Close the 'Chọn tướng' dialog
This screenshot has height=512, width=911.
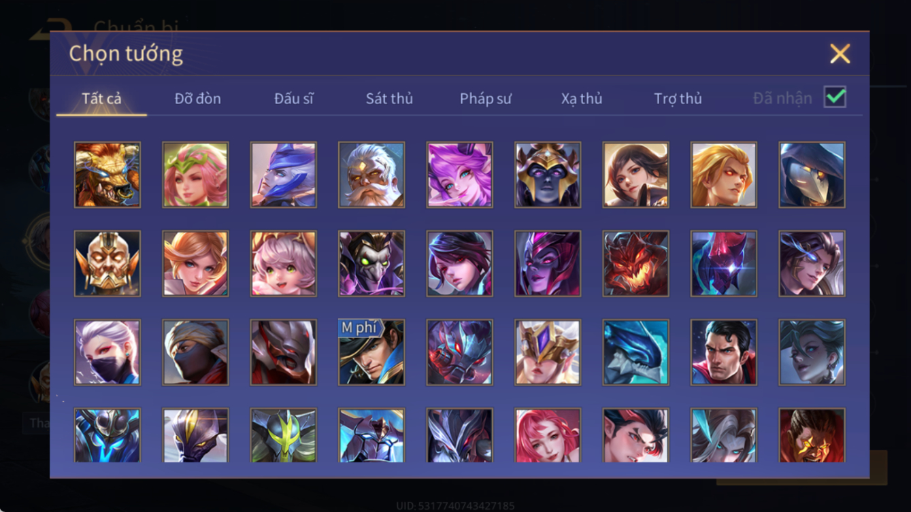pos(840,54)
